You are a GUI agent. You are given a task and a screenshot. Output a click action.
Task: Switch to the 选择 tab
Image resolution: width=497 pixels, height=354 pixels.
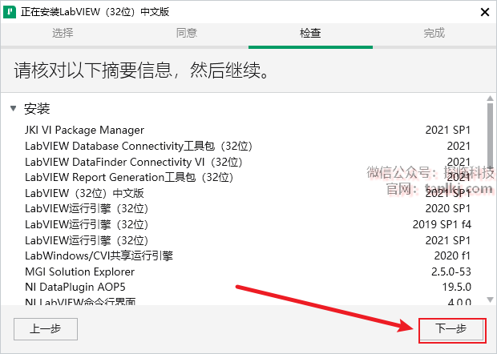pos(63,33)
